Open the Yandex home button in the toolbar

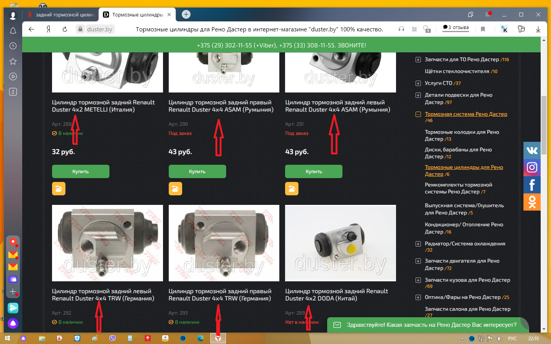click(x=49, y=29)
